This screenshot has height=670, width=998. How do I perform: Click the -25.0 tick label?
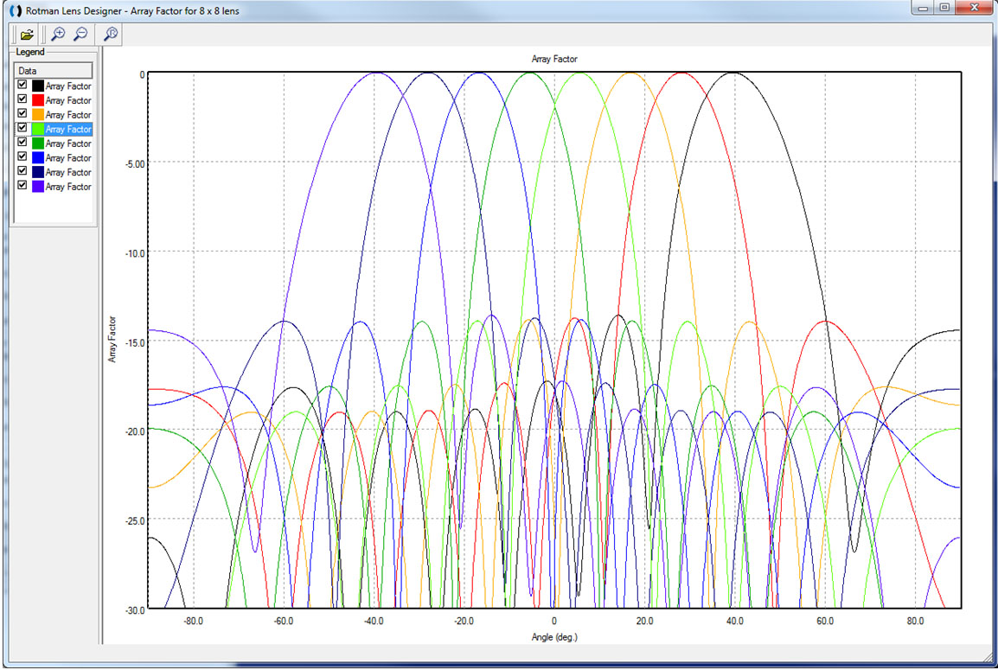[x=134, y=520]
